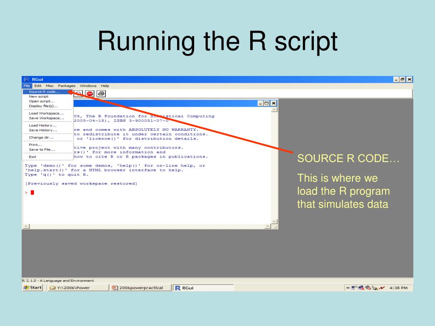Close the main RGui window
The height and width of the screenshot is (326, 435).
tap(409, 79)
